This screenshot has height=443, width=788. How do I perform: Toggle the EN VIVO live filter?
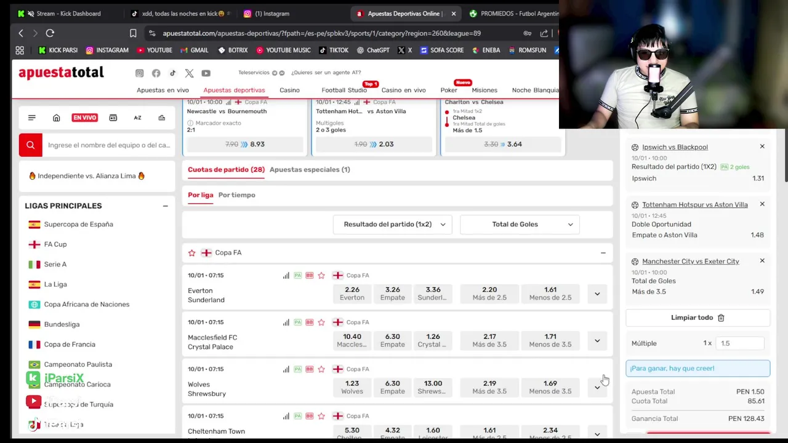pos(84,118)
